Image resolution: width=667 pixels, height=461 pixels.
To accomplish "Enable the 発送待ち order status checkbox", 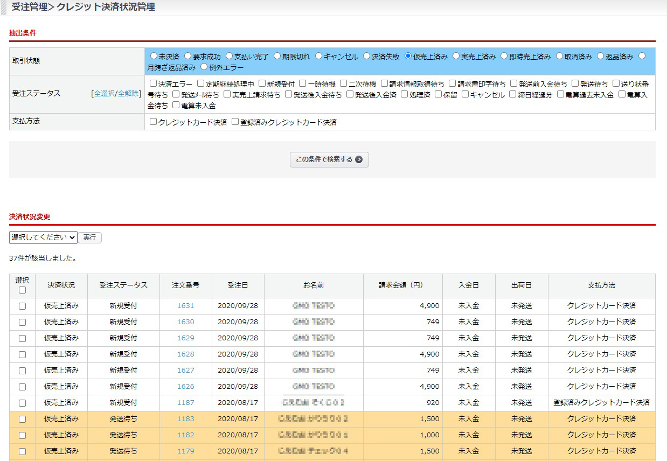I will click(x=575, y=83).
